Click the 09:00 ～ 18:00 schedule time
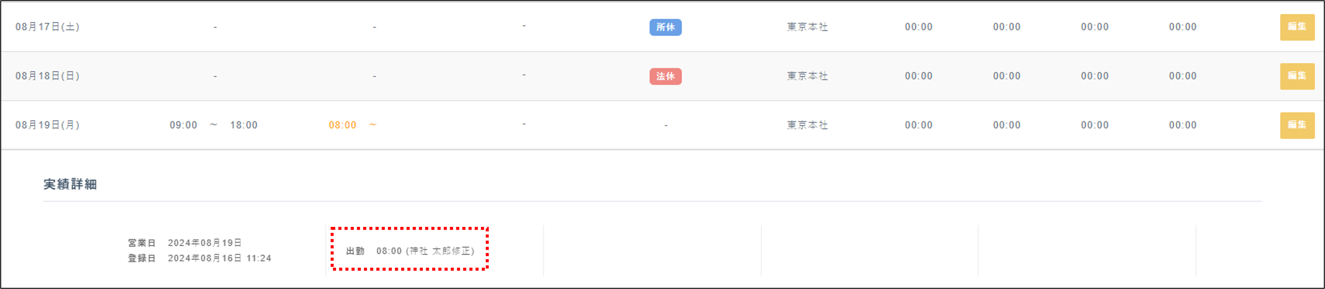1325x289 pixels. [x=213, y=125]
